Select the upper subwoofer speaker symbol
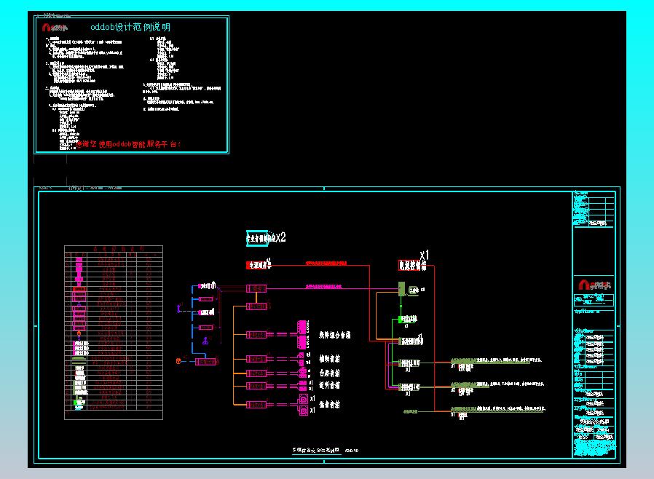The height and width of the screenshot is (479, 654). coord(304,398)
